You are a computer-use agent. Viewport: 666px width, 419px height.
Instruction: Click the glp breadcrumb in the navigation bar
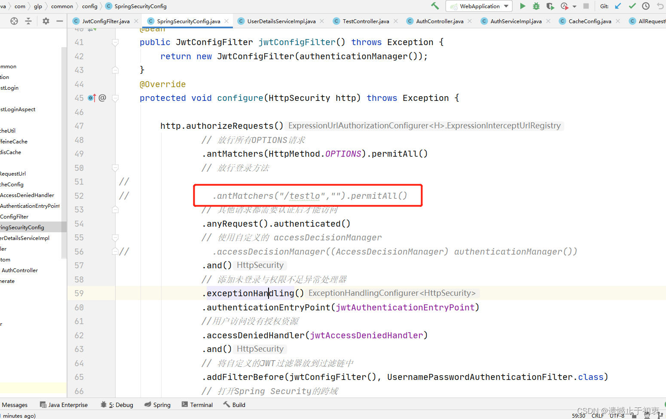click(38, 6)
